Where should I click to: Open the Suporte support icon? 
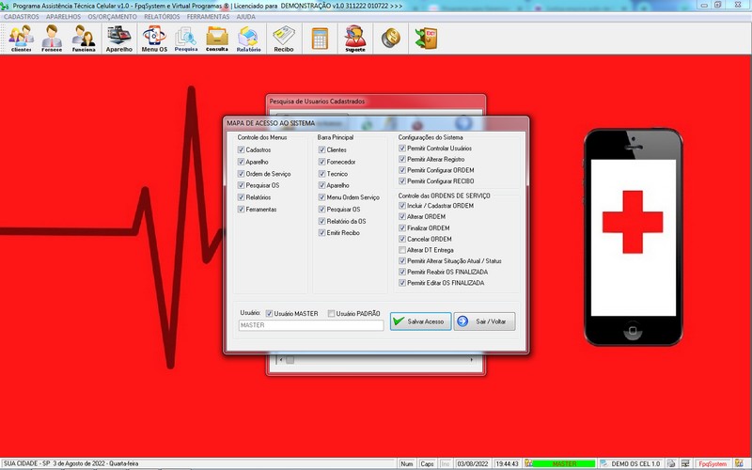point(355,39)
